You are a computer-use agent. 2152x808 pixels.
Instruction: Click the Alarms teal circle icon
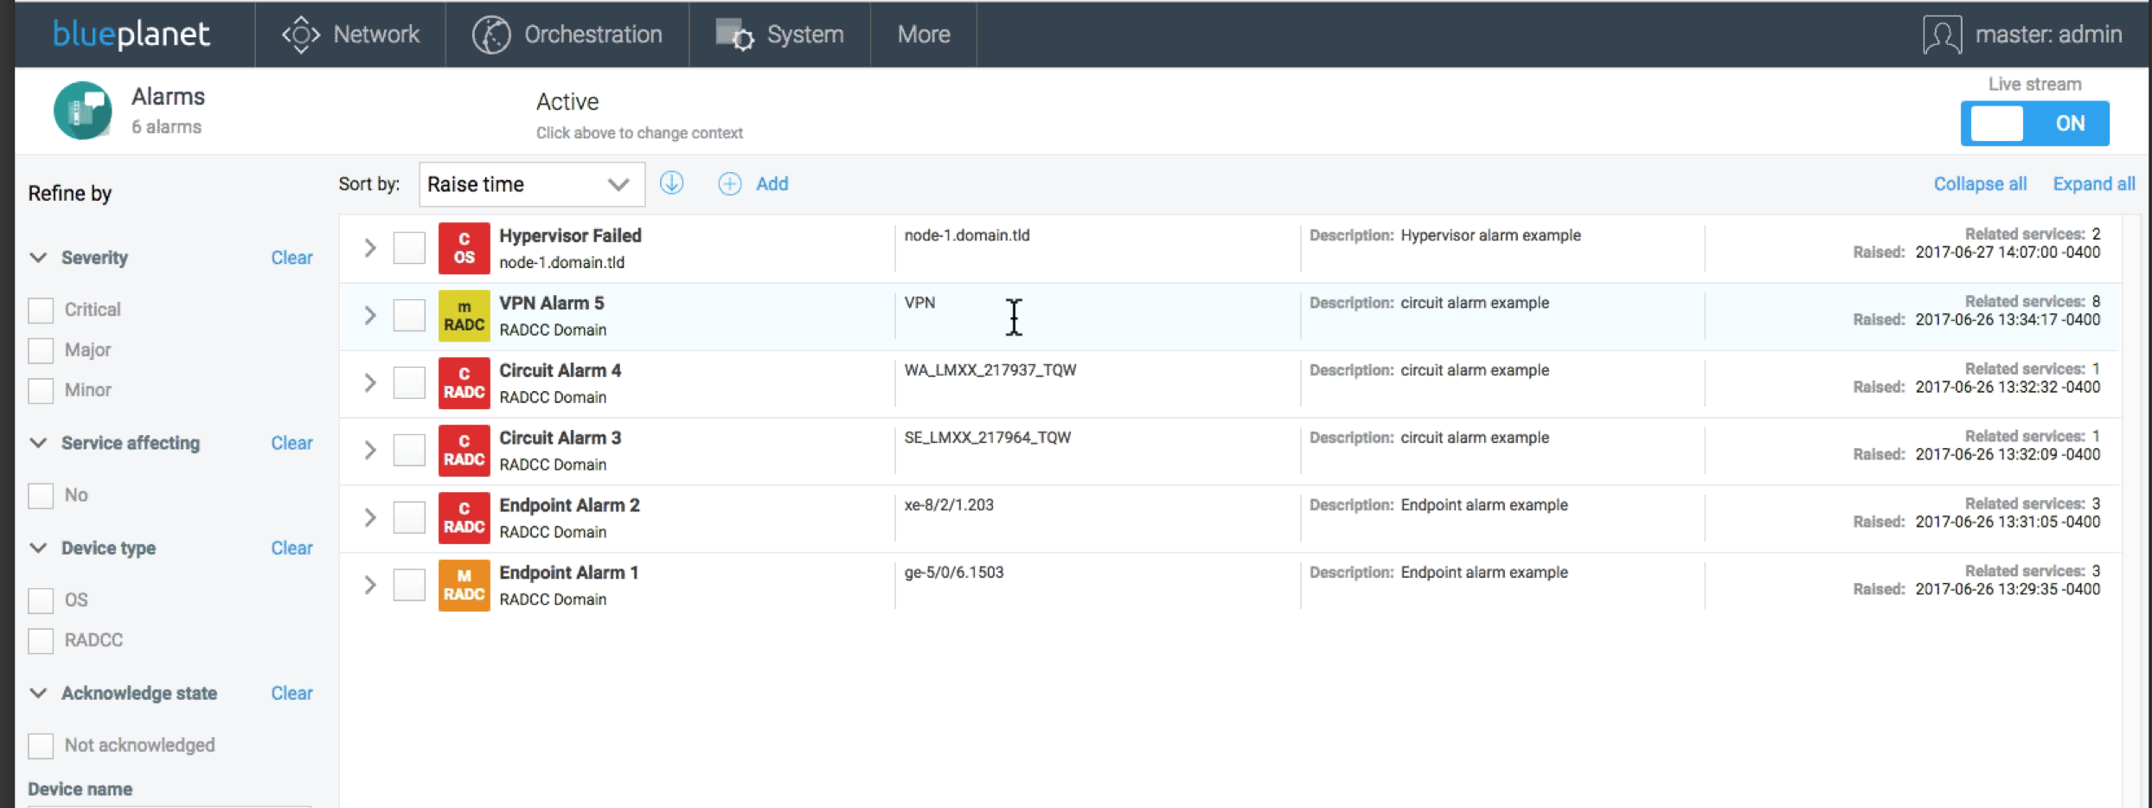pyautogui.click(x=82, y=111)
